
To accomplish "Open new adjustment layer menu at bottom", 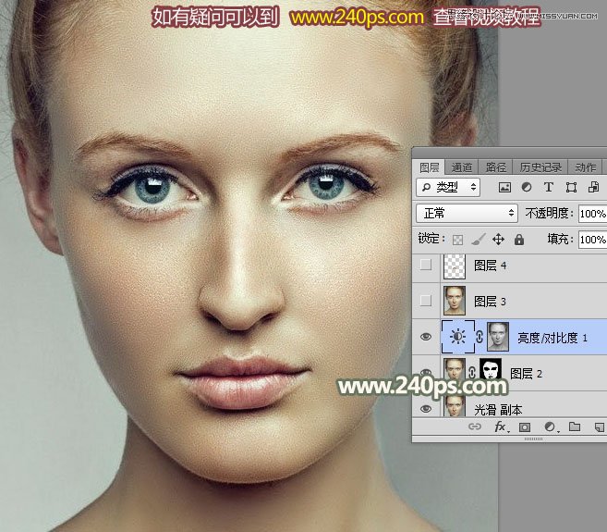I will coord(550,427).
